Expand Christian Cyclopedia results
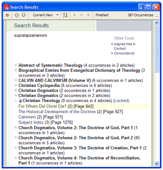 [16, 85]
